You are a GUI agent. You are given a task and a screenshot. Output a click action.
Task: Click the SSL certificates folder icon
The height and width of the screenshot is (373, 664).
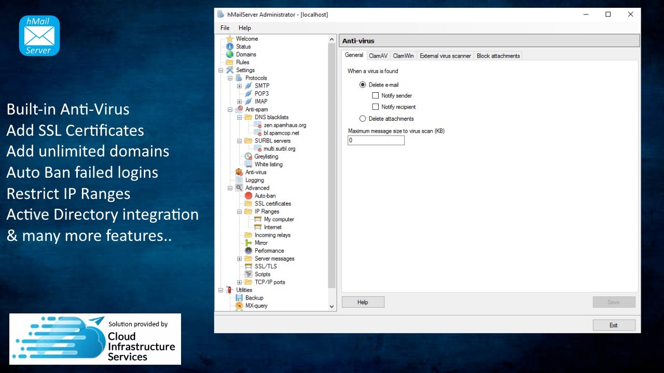click(x=248, y=204)
